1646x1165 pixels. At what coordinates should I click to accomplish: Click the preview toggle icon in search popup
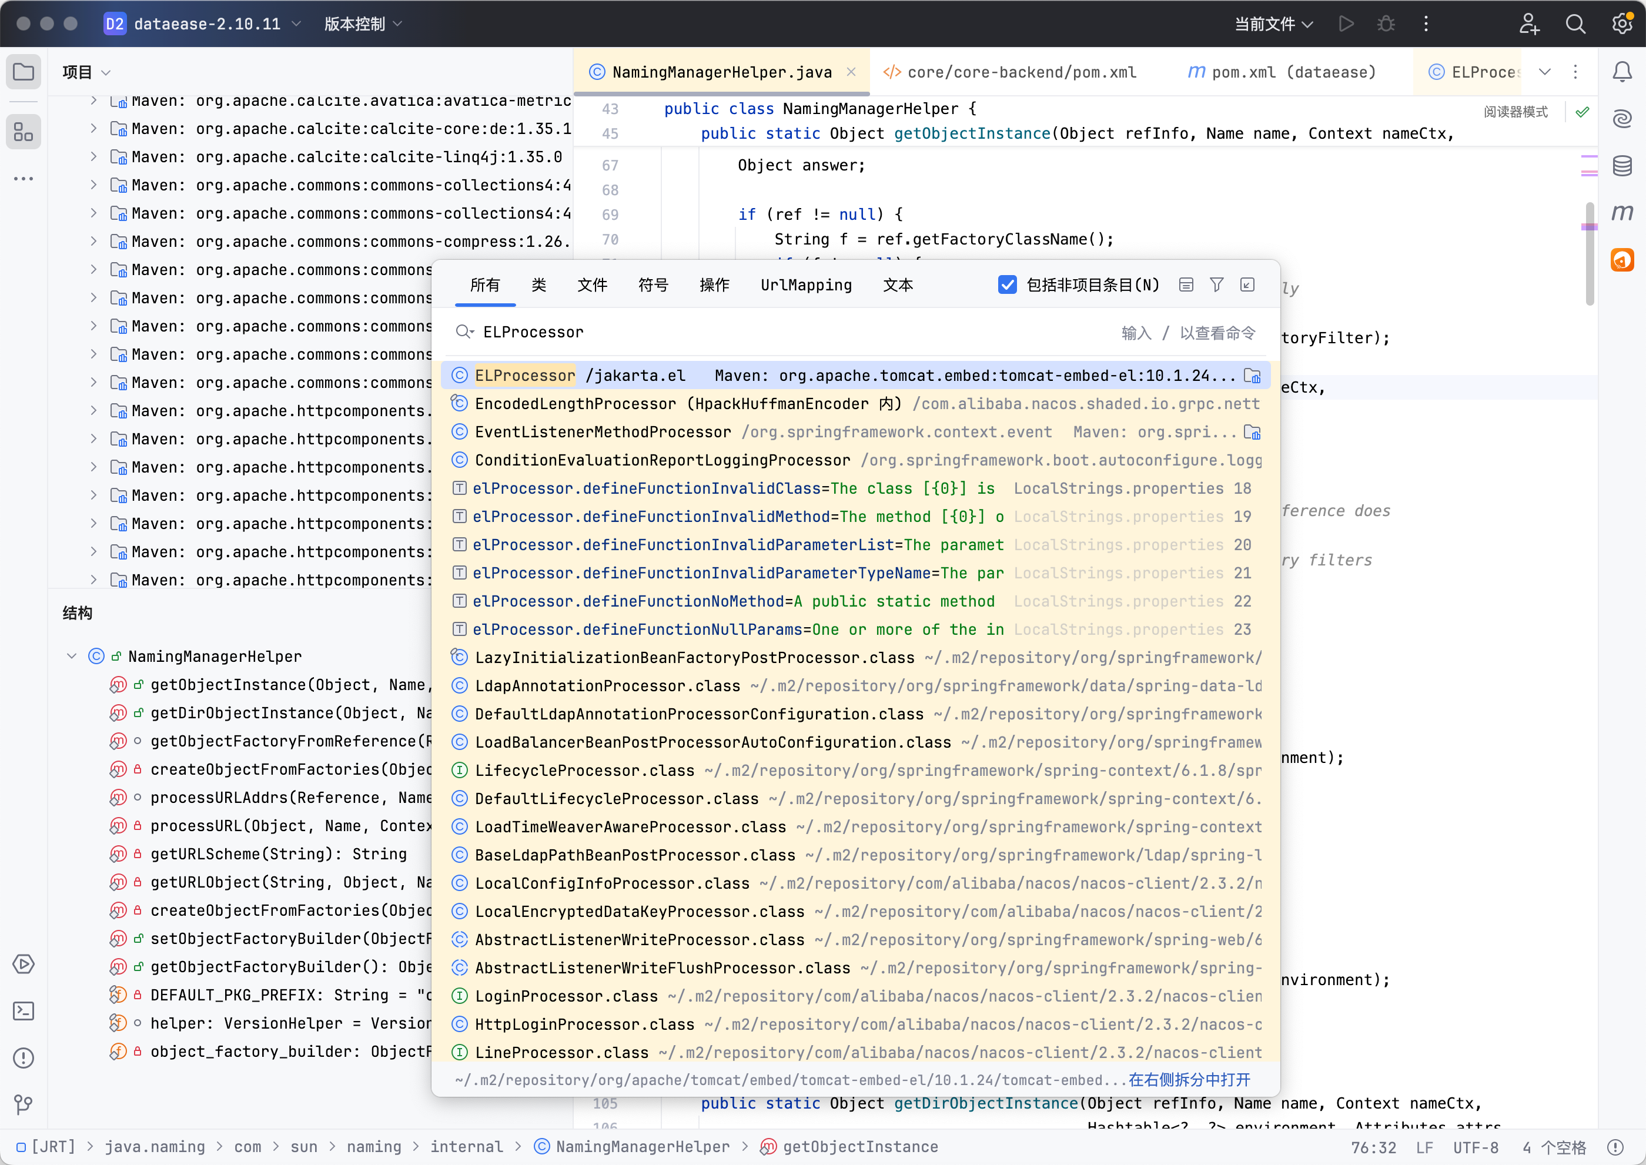[x=1186, y=285]
